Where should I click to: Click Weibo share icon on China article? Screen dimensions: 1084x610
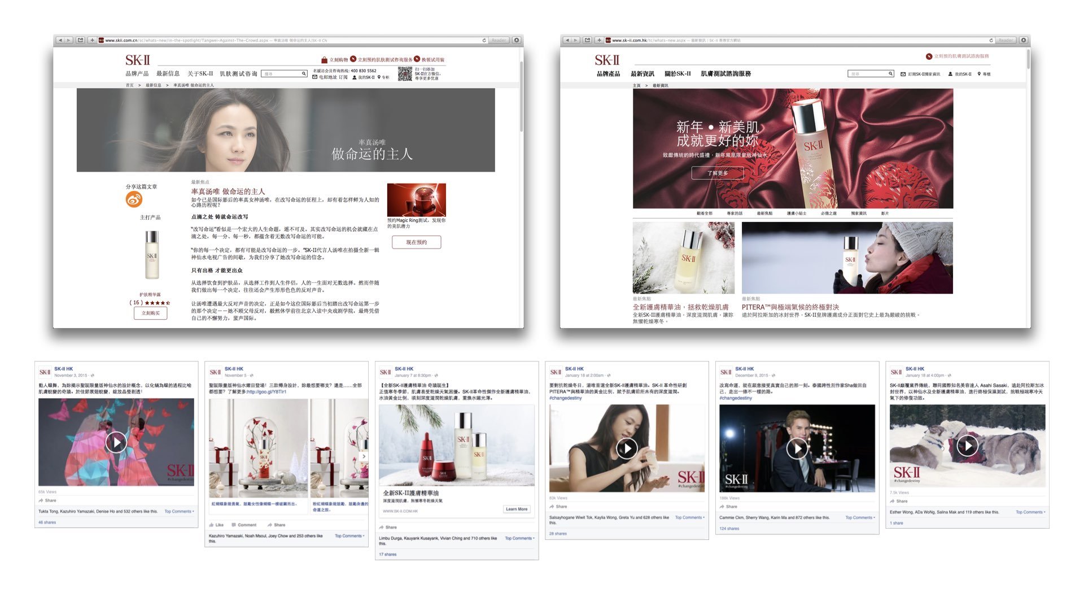pos(134,199)
